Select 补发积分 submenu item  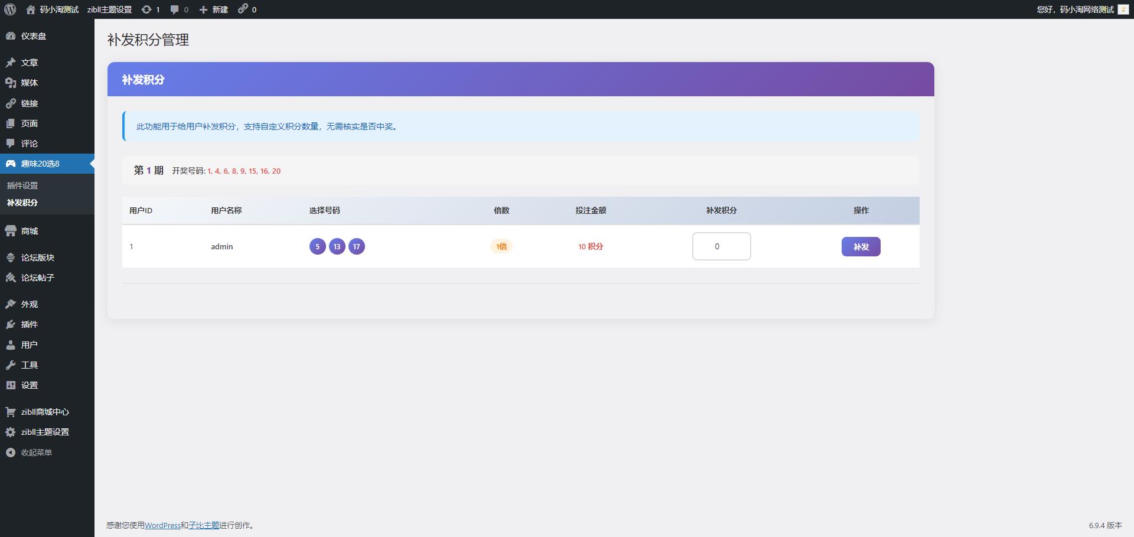point(22,203)
